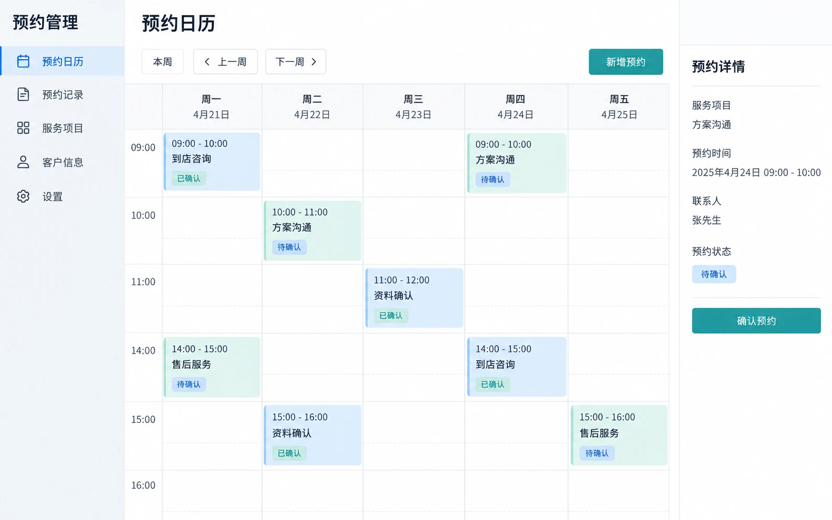Open Tuesday's 10:00 方案沟通 appointment
The width and height of the screenshot is (832, 520).
click(x=313, y=231)
